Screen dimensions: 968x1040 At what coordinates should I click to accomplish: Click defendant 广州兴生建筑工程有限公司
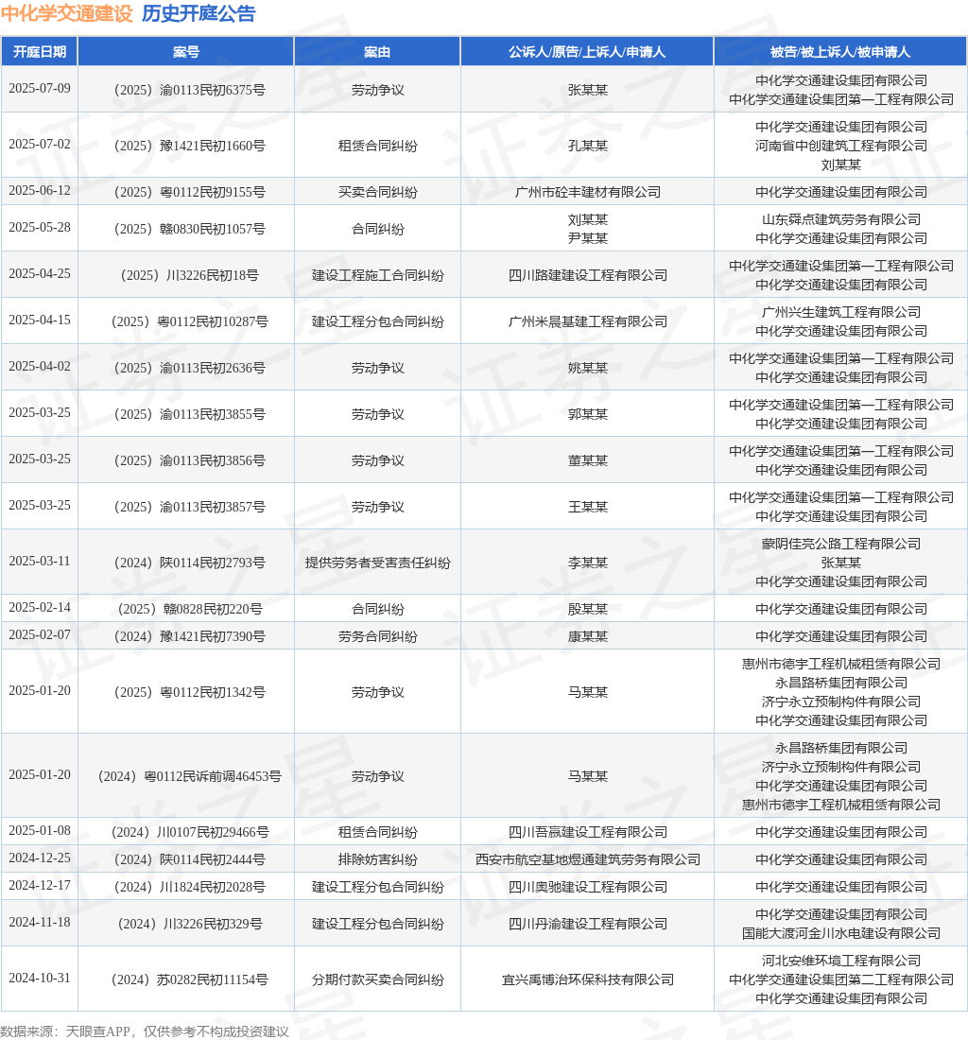(840, 312)
